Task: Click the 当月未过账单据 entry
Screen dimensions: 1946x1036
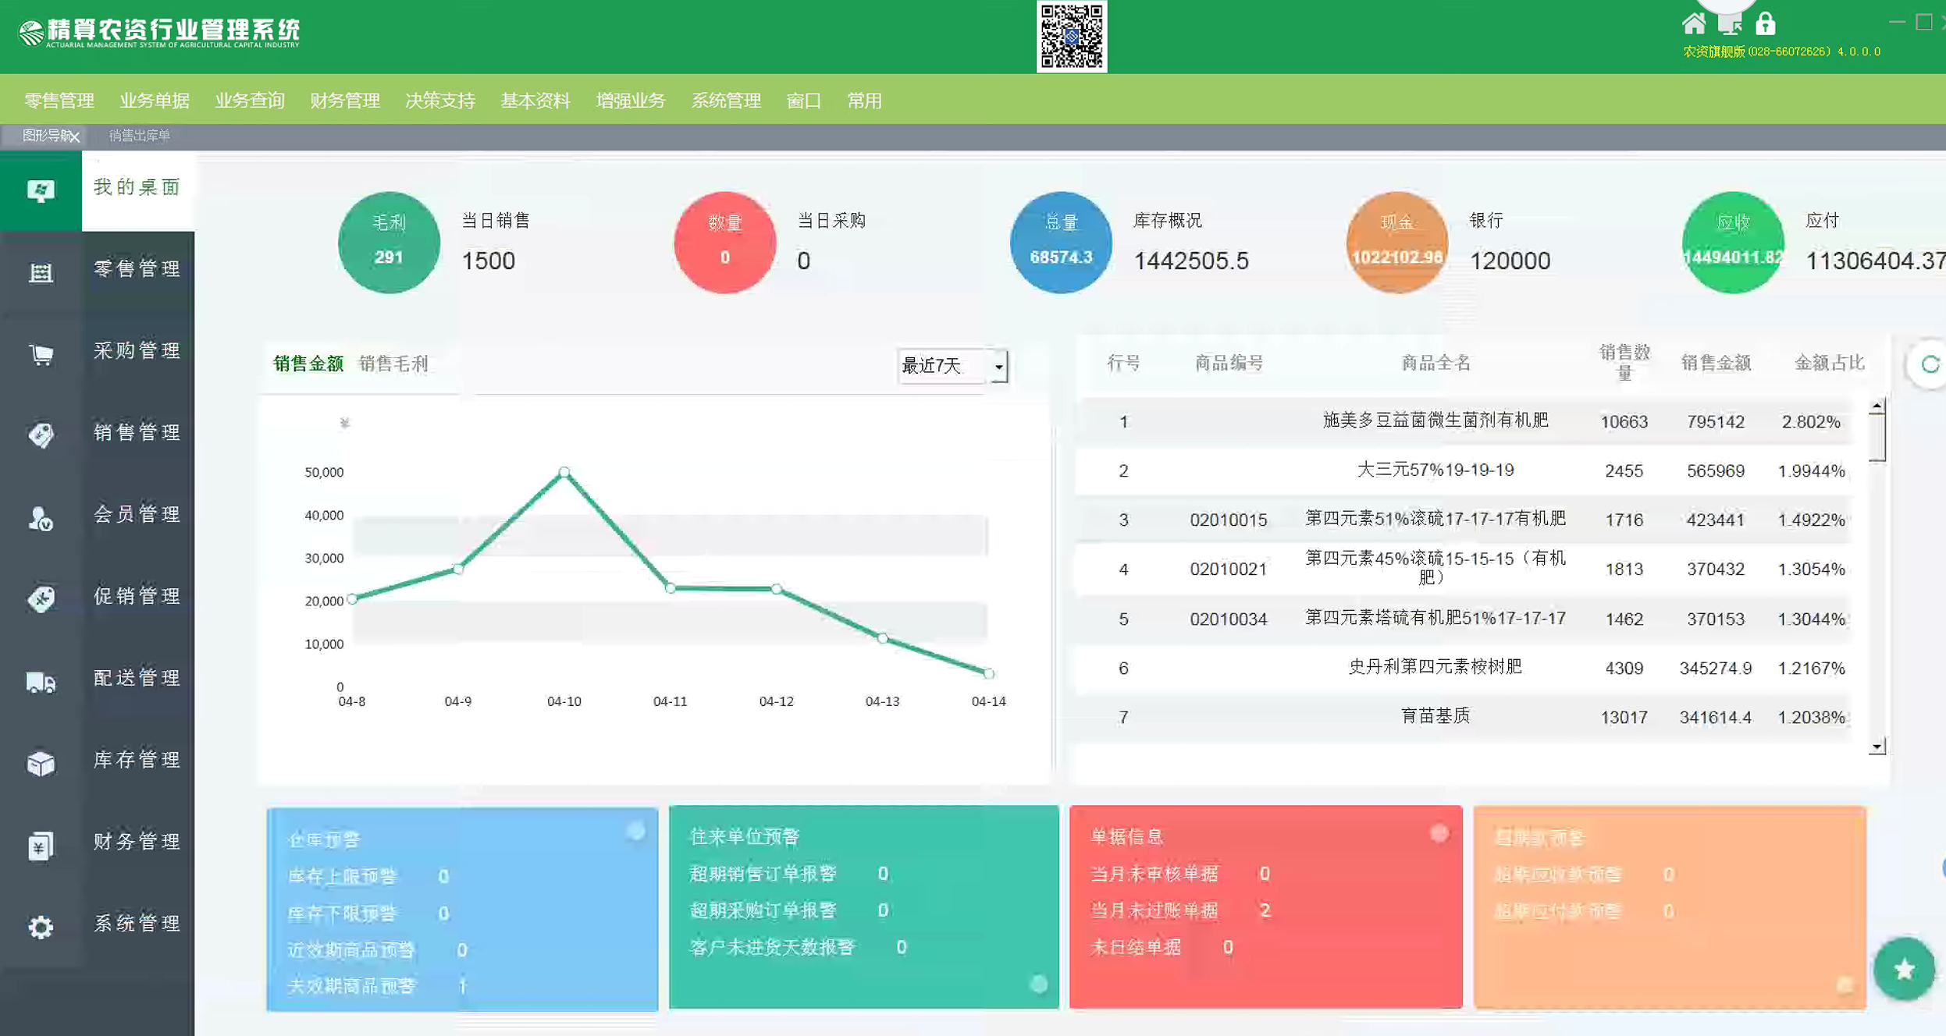Action: click(1154, 910)
